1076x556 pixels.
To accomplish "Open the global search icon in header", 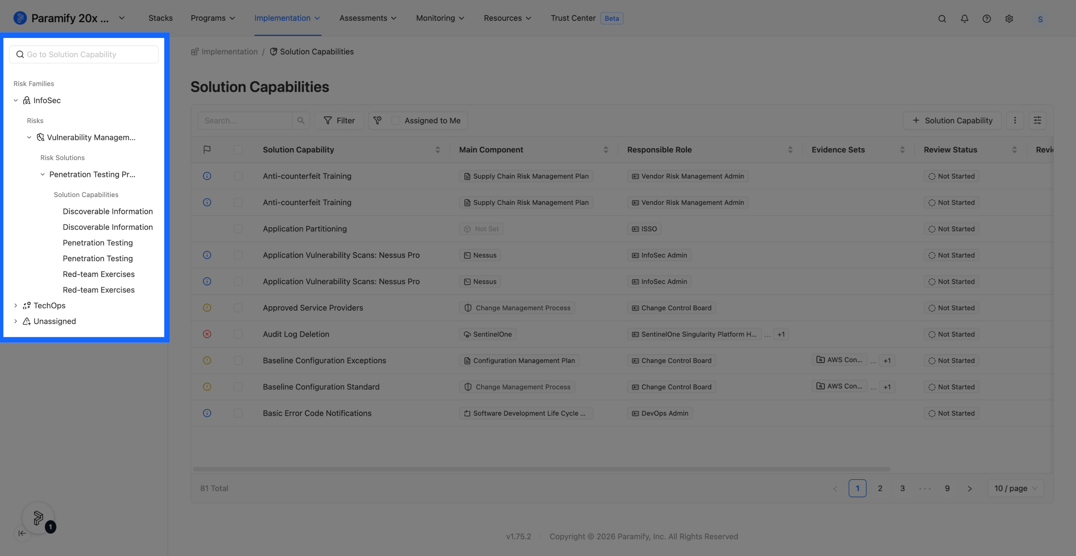I will tap(942, 18).
